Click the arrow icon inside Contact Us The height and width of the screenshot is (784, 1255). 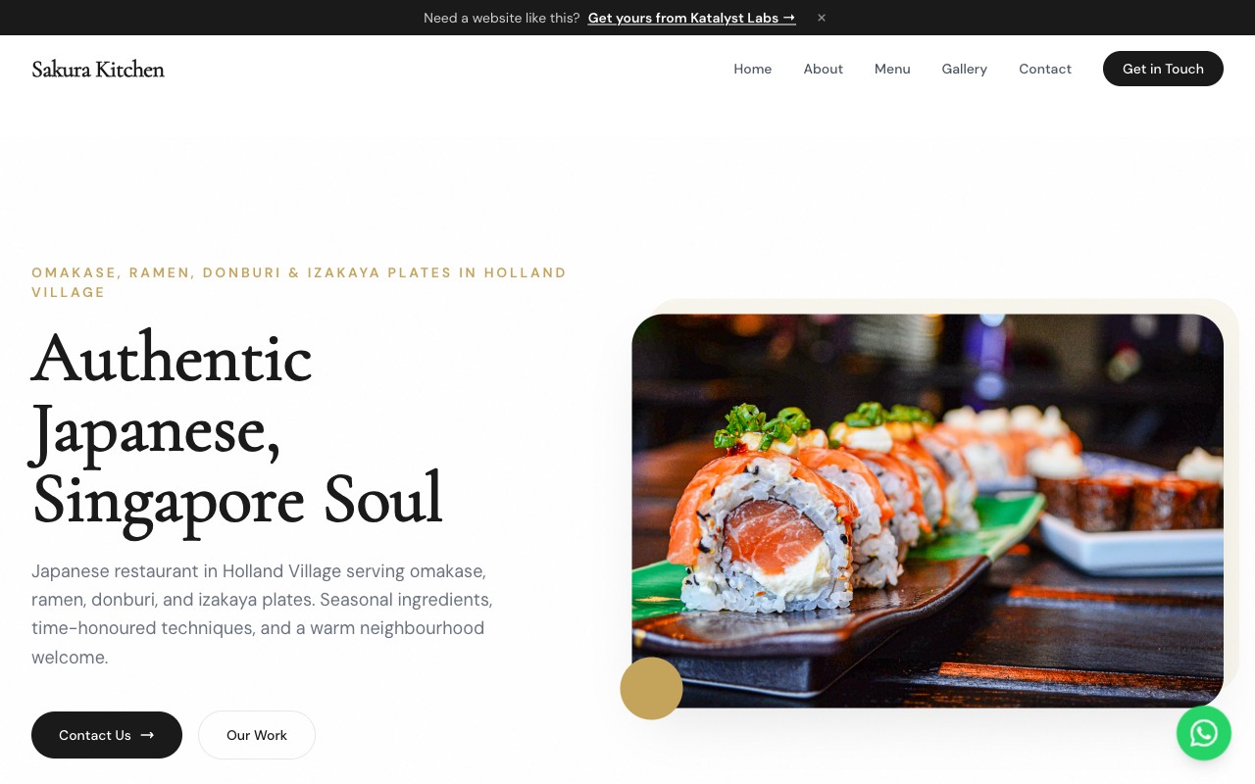(147, 735)
